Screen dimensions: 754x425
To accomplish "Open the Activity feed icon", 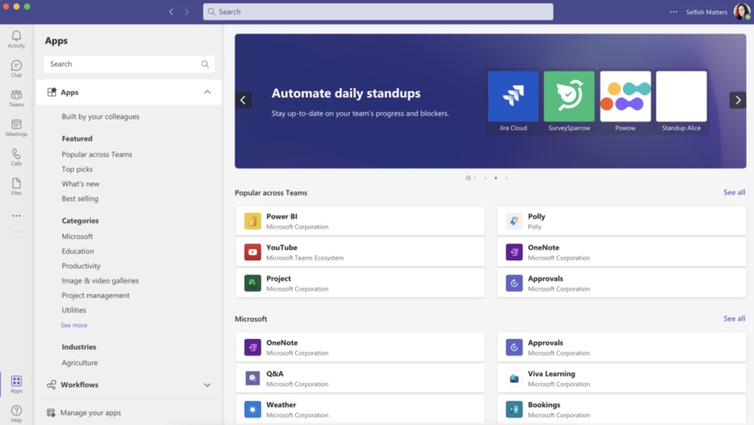I will tap(16, 38).
